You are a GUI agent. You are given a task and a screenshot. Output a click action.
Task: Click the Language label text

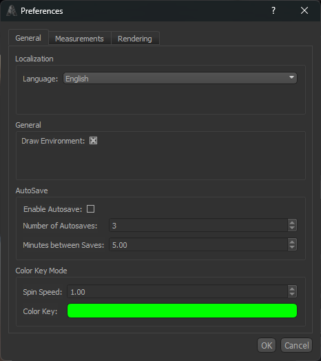point(40,79)
